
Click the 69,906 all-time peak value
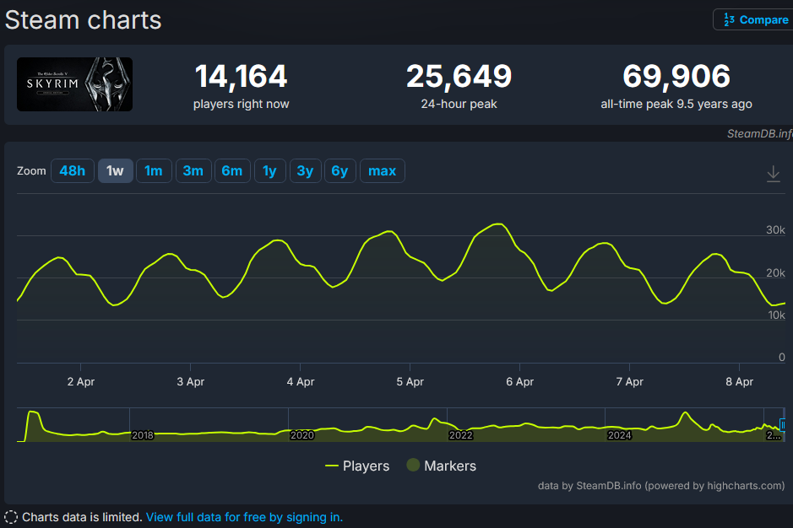[x=676, y=76]
